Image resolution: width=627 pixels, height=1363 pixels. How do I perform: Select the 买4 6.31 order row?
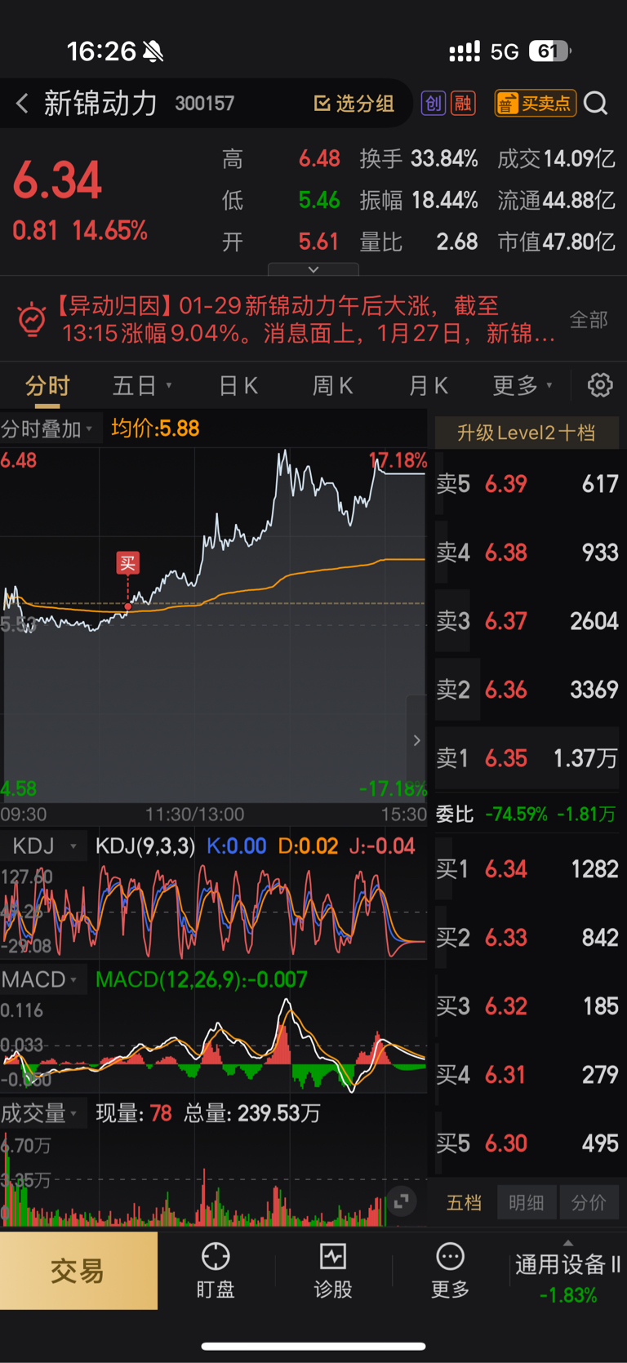[527, 1075]
